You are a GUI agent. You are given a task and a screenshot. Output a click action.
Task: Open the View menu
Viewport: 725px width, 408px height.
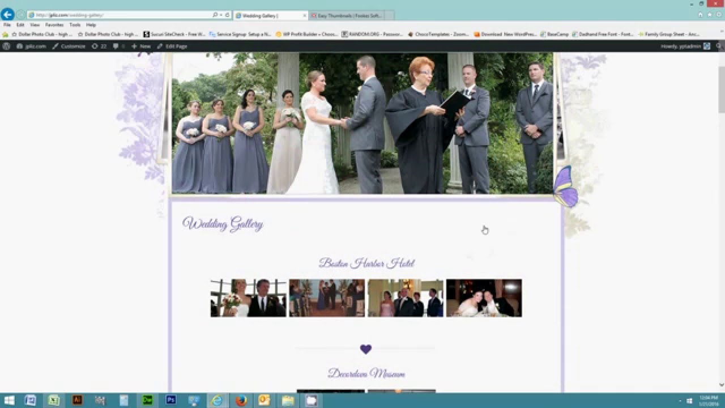click(35, 25)
